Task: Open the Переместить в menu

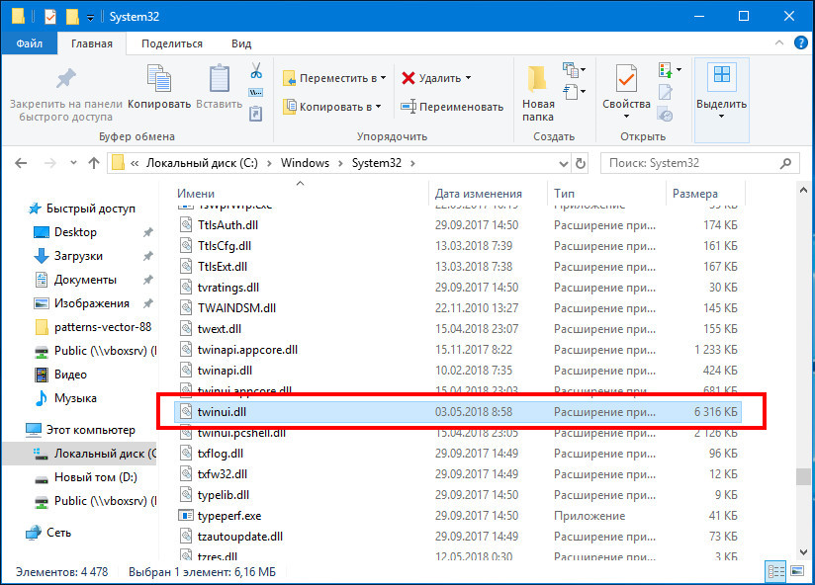Action: (334, 78)
